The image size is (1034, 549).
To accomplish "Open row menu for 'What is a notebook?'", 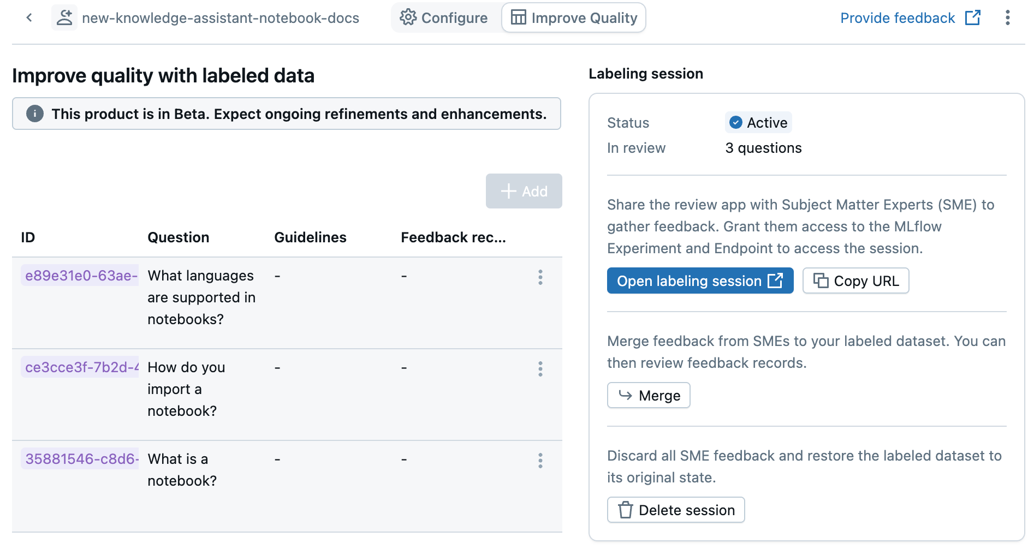I will point(540,461).
